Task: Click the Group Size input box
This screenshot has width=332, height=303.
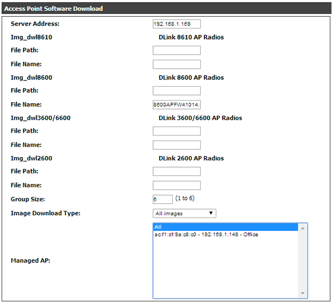Action: click(x=162, y=199)
